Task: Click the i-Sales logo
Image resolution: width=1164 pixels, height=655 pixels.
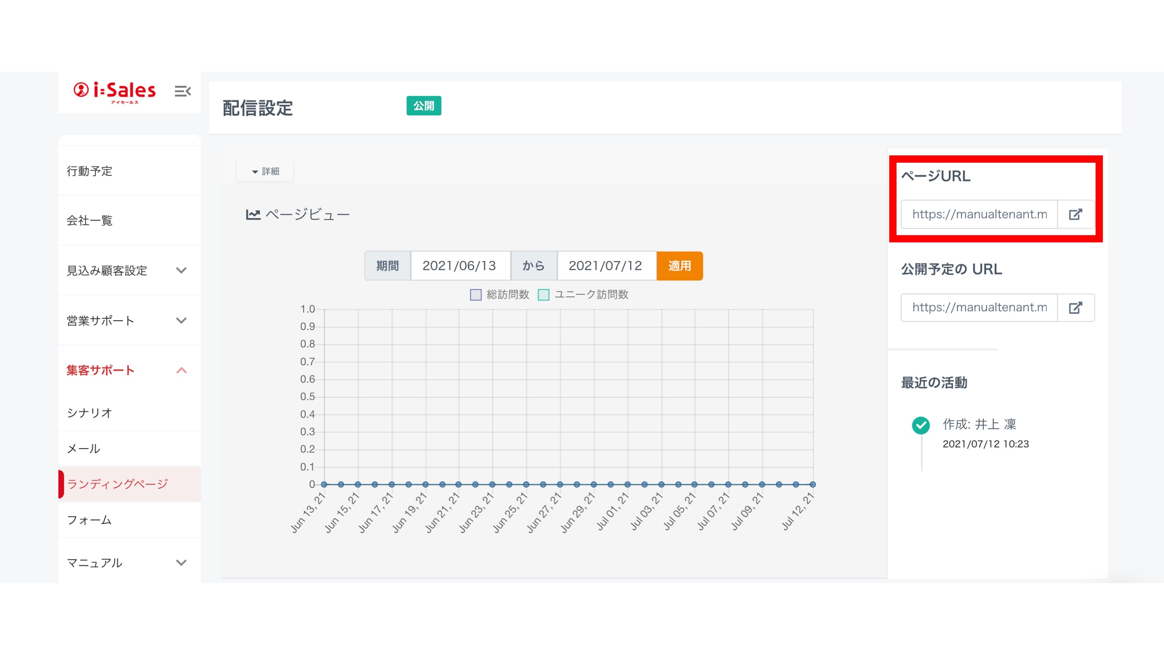Action: pos(115,91)
